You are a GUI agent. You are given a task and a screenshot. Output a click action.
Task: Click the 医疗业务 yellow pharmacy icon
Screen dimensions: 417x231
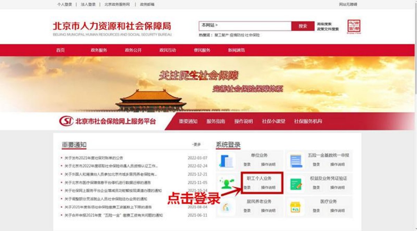(x=295, y=207)
